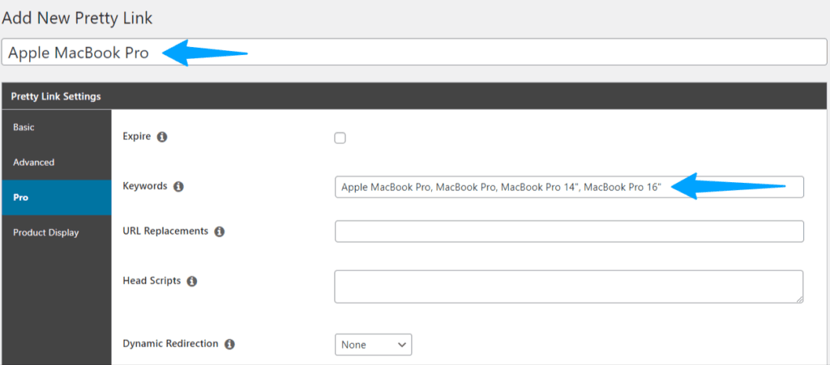
Task: Click the Head Scripts info icon
Action: tap(191, 282)
